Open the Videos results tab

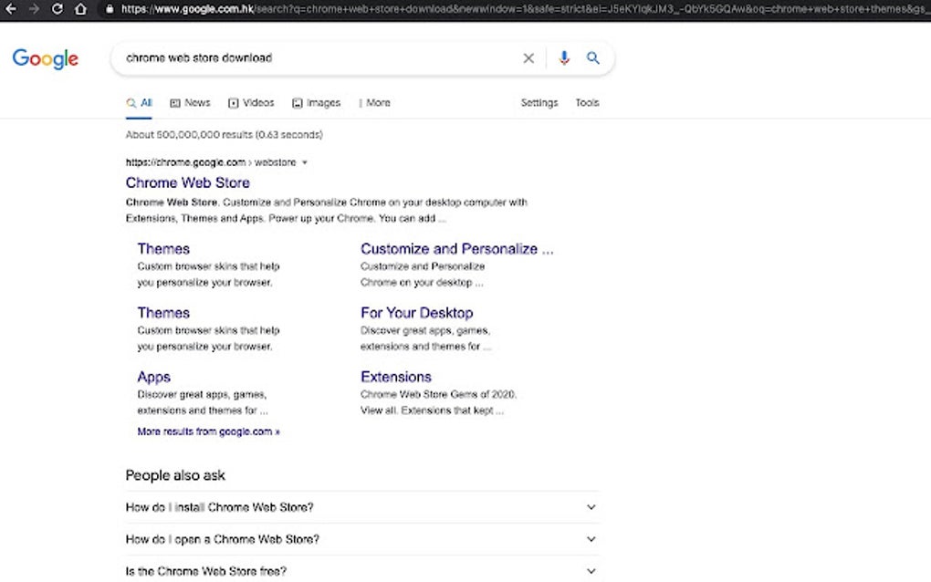[252, 102]
